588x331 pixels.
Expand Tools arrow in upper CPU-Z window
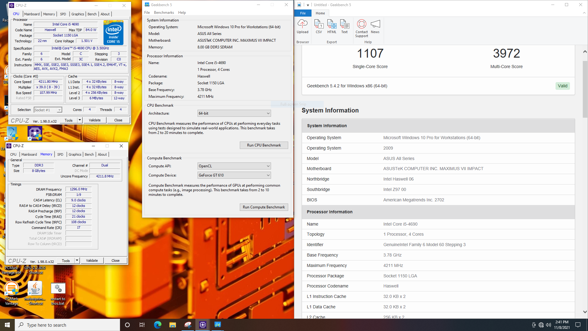(x=80, y=120)
